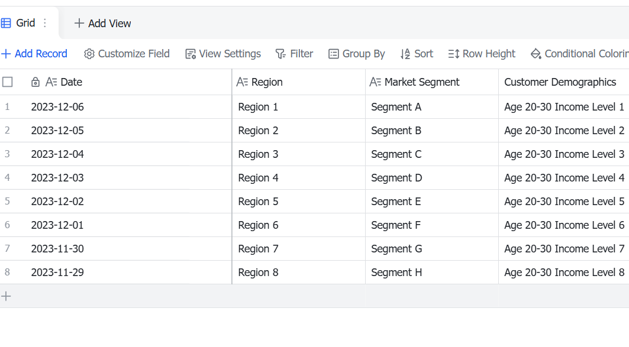The height and width of the screenshot is (347, 629).
Task: Click Add View to create a new view
Action: [103, 23]
